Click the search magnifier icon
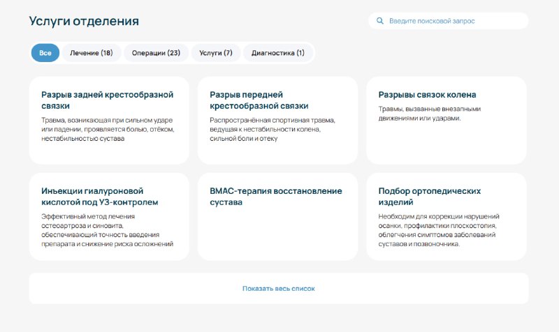Screen dimensions: 559x332 point(380,21)
